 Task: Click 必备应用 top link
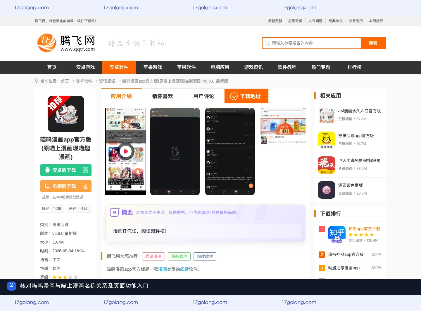click(x=356, y=21)
